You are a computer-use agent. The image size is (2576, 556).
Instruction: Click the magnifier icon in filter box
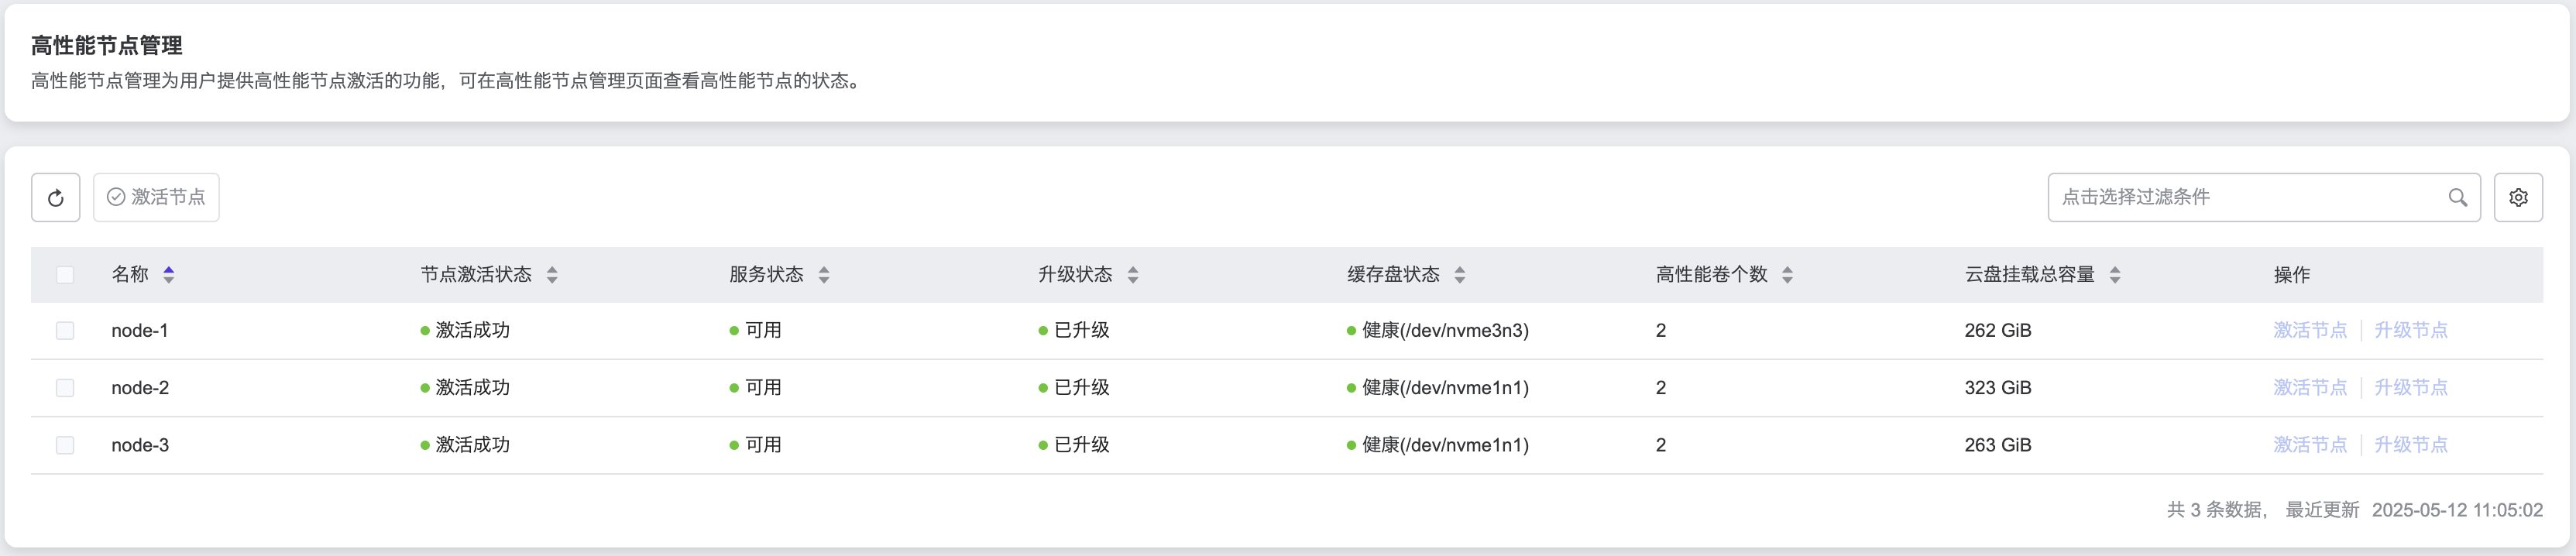tap(2458, 197)
